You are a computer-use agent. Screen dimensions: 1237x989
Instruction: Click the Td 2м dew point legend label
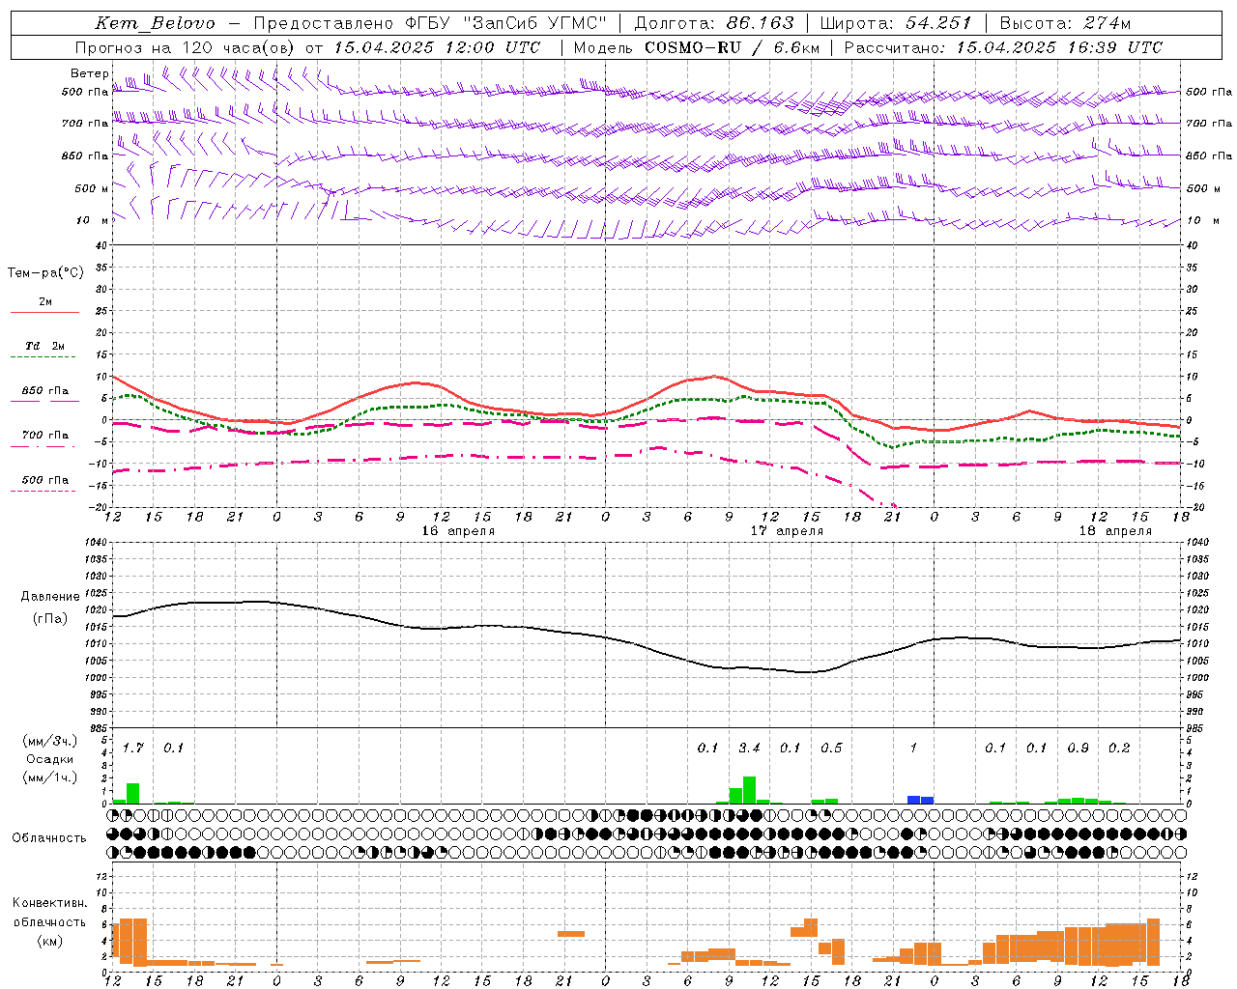click(44, 346)
